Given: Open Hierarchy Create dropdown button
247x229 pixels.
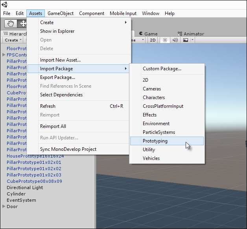Looking at the screenshot, I should tap(13, 40).
